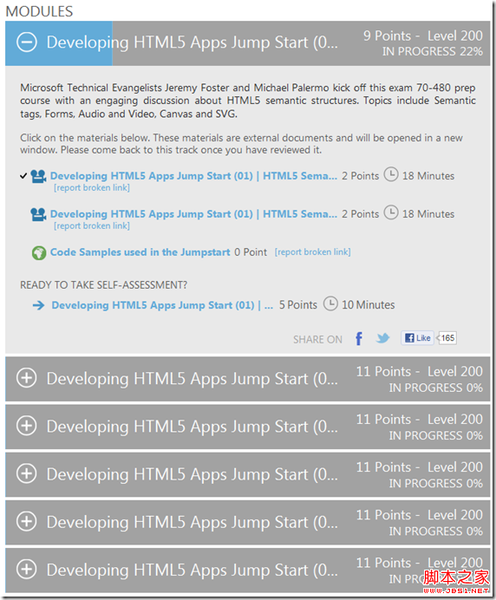
Task: Report broken link under the completed video lesson
Action: (x=92, y=188)
